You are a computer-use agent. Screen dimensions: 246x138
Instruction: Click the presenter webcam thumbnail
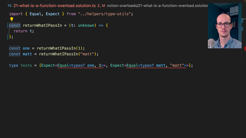(x=224, y=26)
